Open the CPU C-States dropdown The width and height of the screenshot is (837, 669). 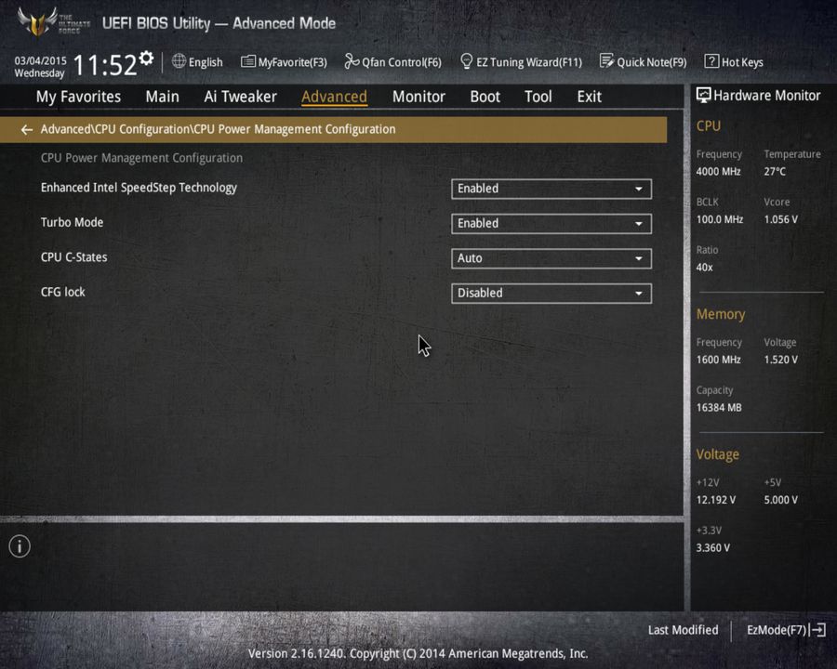(x=551, y=258)
